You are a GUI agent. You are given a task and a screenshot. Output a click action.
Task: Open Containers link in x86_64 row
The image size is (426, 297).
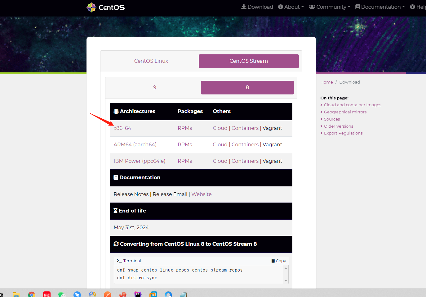coord(245,128)
